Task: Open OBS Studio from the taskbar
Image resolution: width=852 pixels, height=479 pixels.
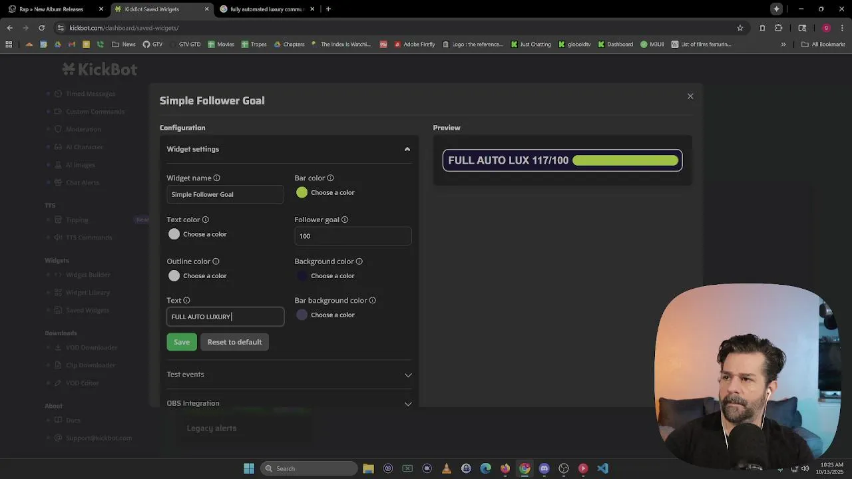Action: (564, 468)
